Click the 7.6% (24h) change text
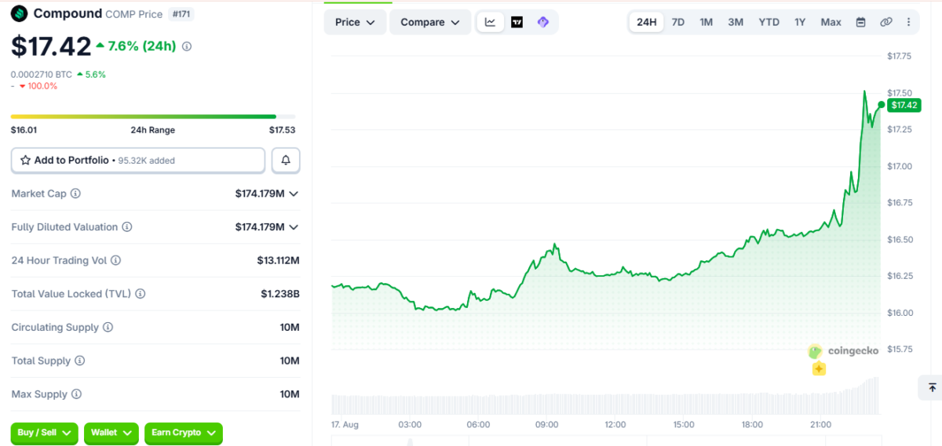Viewport: 942px width, 446px height. [x=142, y=46]
